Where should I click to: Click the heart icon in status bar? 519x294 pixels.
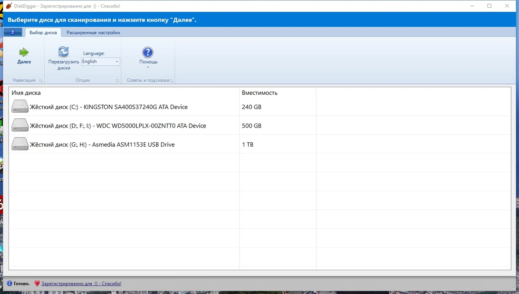pos(37,284)
